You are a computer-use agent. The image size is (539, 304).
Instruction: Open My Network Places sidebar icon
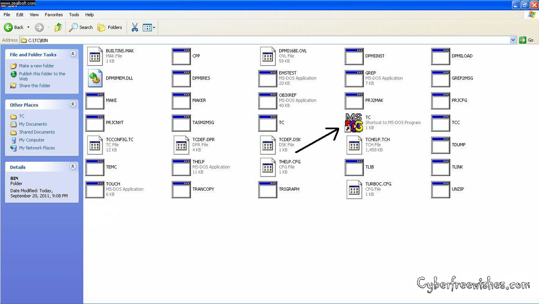(x=14, y=148)
